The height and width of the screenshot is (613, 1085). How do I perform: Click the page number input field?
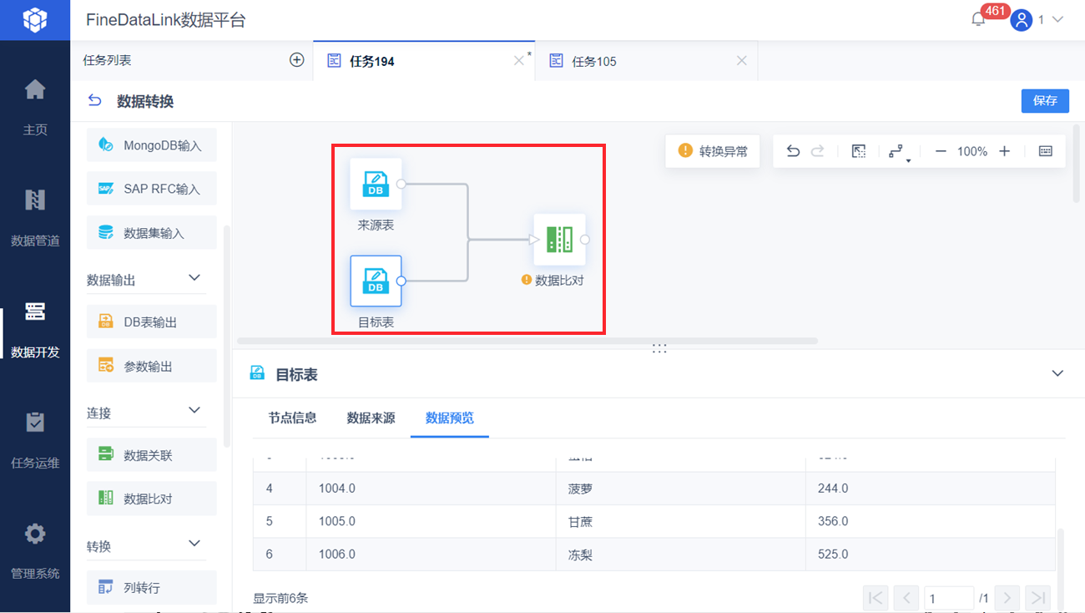[x=949, y=598]
